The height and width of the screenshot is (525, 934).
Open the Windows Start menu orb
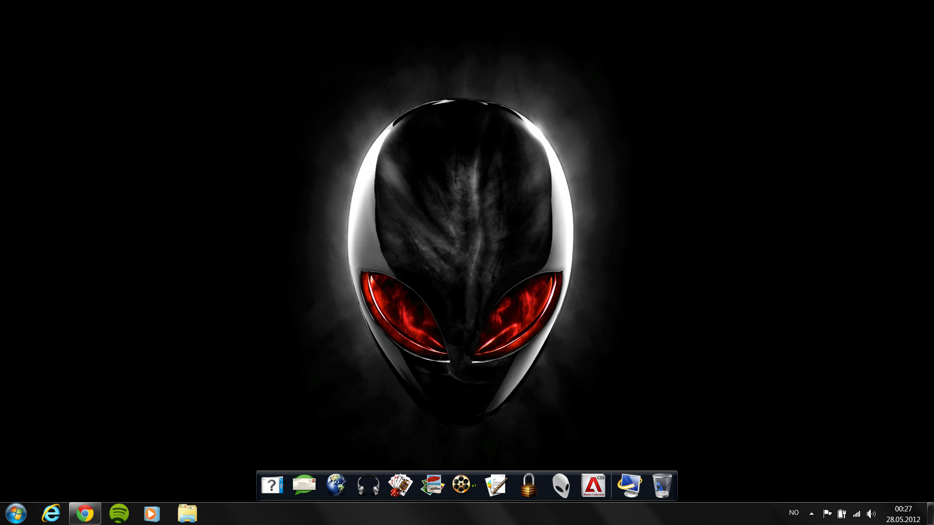pos(16,513)
